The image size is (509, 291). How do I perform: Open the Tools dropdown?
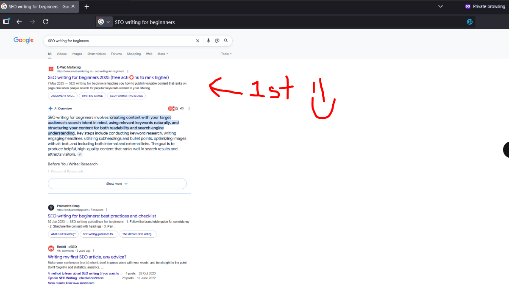(x=226, y=54)
